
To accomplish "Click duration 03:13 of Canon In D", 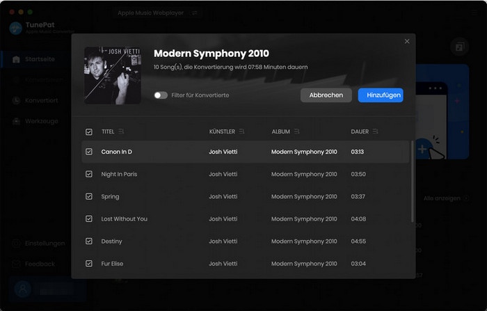I will (x=357, y=152).
